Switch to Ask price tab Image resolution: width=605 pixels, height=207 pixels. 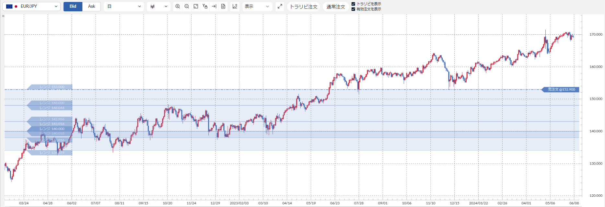click(x=92, y=6)
